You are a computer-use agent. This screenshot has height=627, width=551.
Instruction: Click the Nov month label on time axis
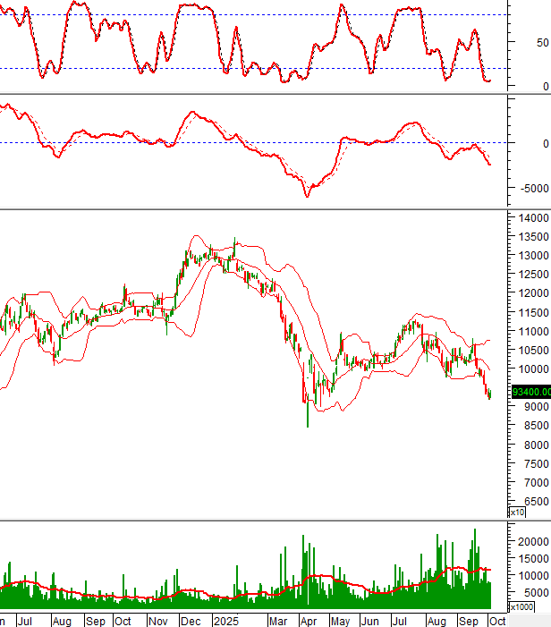tap(157, 621)
